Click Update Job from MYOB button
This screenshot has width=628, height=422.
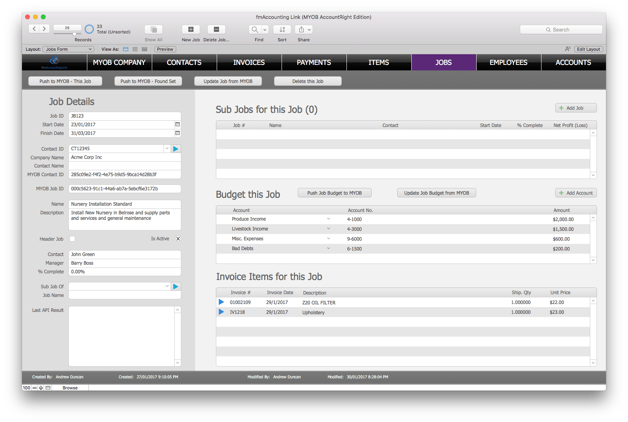pos(228,81)
